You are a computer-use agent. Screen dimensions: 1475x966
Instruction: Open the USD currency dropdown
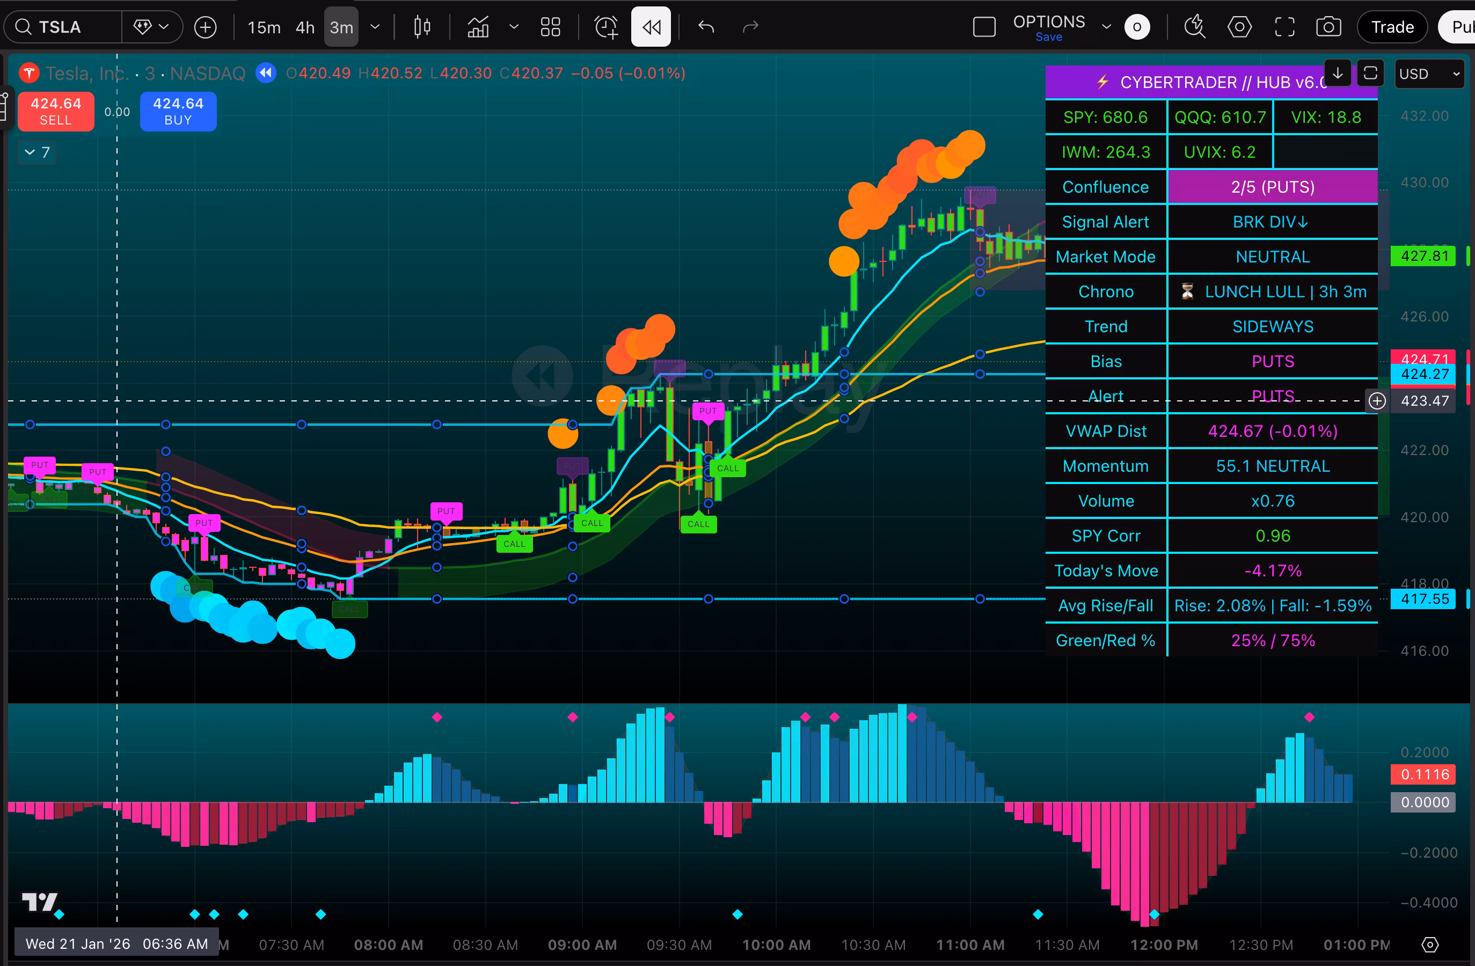pyautogui.click(x=1428, y=75)
